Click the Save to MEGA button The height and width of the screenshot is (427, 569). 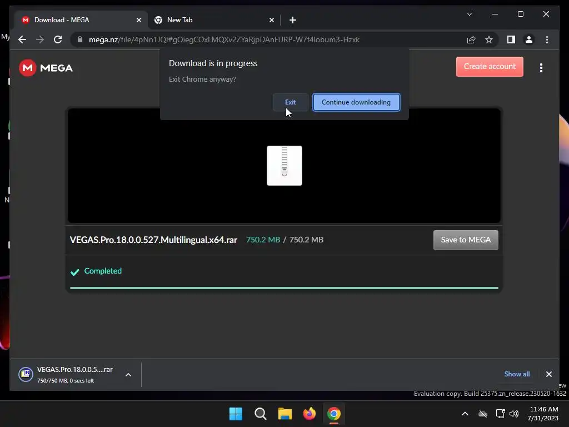466,240
